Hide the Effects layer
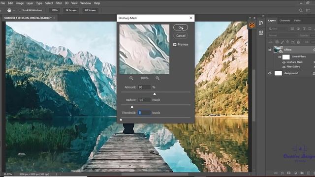 click(x=270, y=50)
